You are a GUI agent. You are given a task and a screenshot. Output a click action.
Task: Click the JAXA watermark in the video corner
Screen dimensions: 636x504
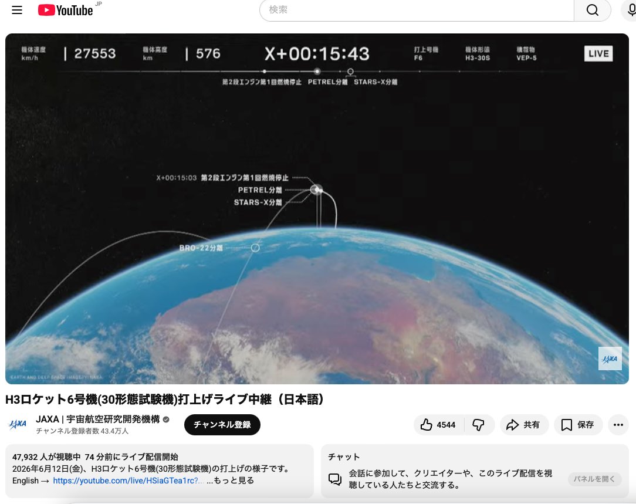coord(610,358)
